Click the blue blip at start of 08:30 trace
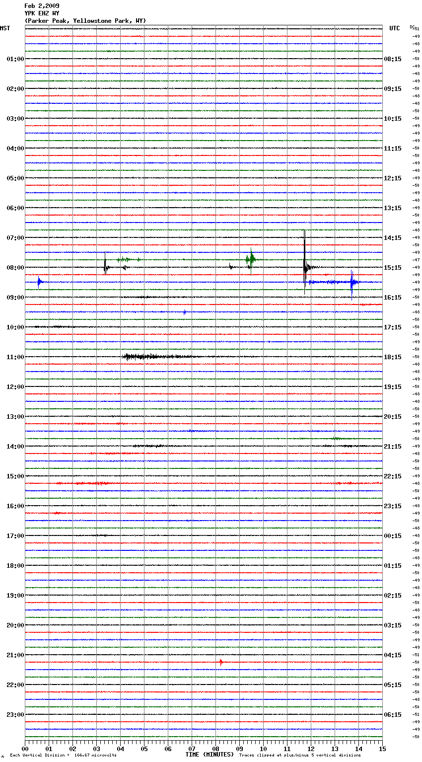The width and height of the screenshot is (422, 762). (x=39, y=282)
